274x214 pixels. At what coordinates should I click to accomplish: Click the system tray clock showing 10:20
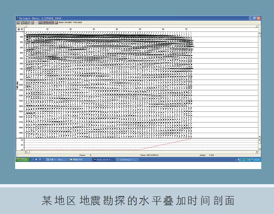point(257,160)
